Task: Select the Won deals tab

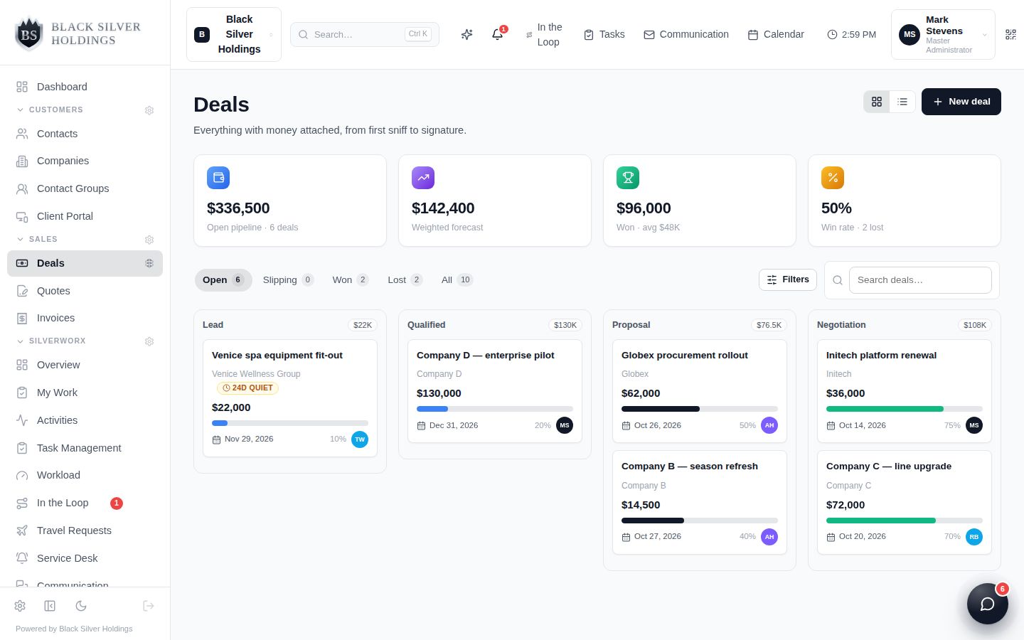Action: (350, 280)
